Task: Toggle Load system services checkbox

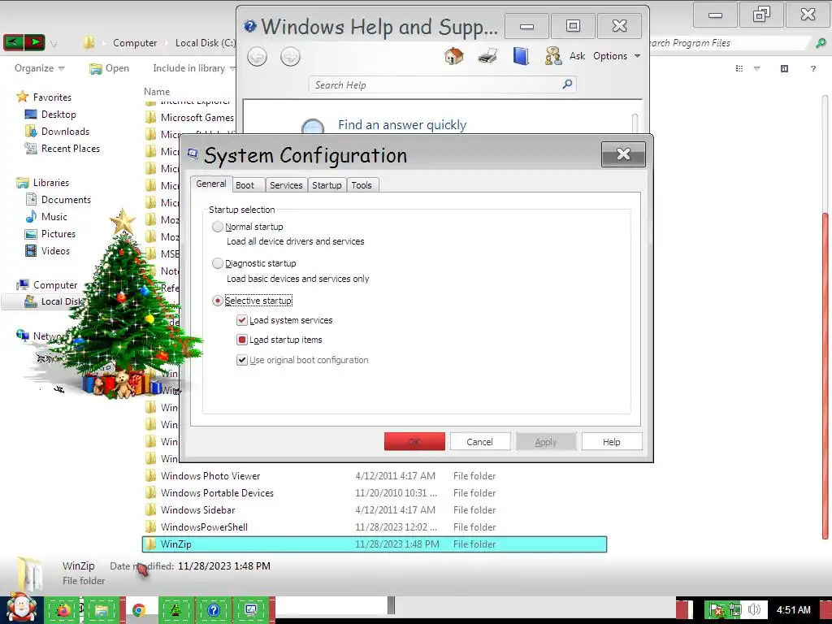Action: point(242,320)
